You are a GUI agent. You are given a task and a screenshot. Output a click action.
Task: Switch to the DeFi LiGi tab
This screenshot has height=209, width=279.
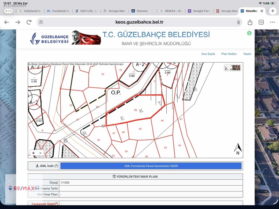pyautogui.click(x=86, y=11)
